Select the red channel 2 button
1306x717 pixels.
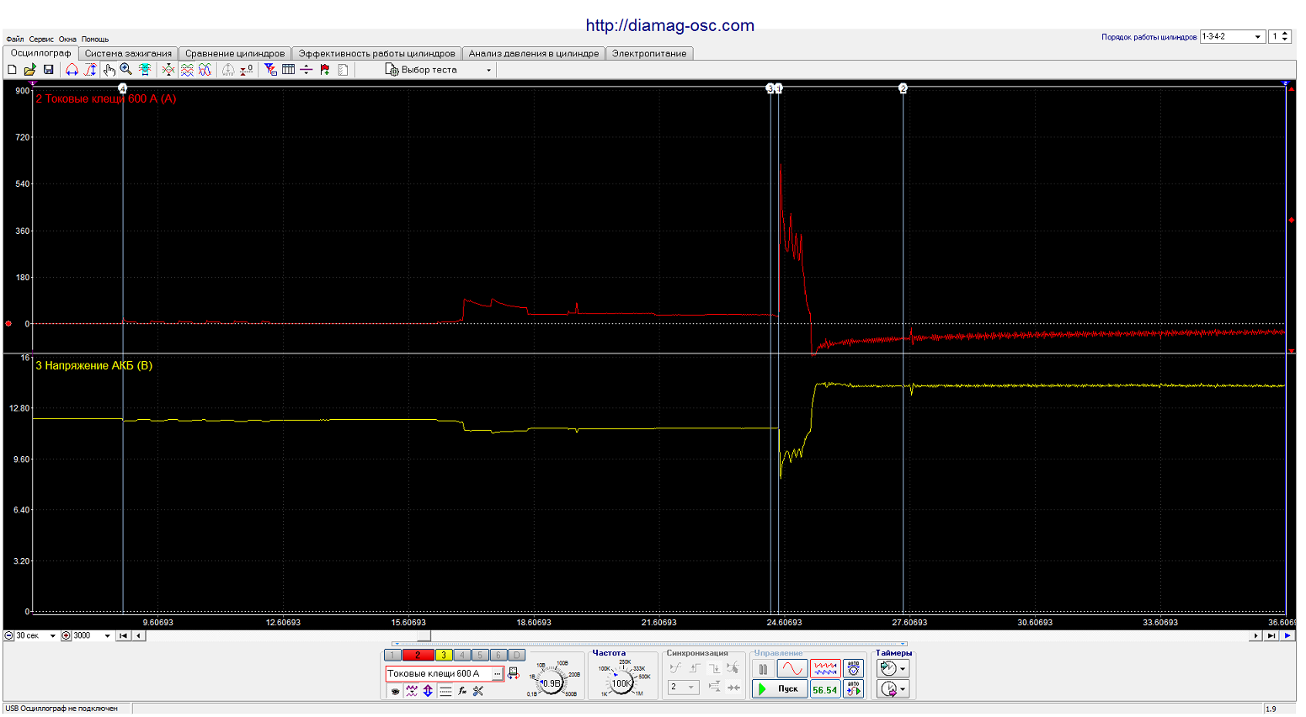click(418, 655)
